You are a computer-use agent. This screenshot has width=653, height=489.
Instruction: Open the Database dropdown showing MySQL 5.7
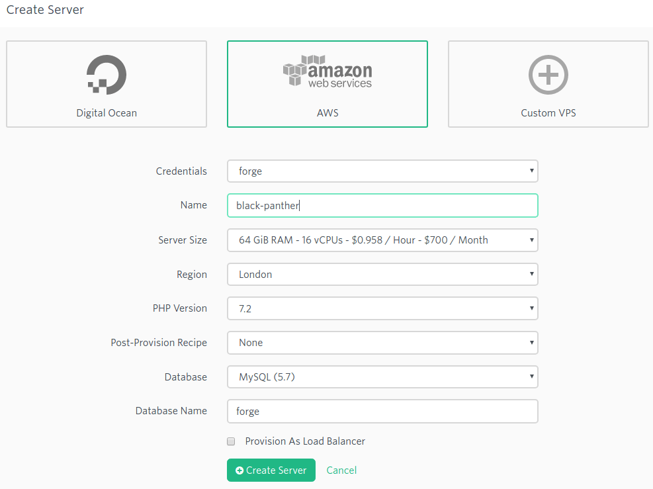[382, 377]
